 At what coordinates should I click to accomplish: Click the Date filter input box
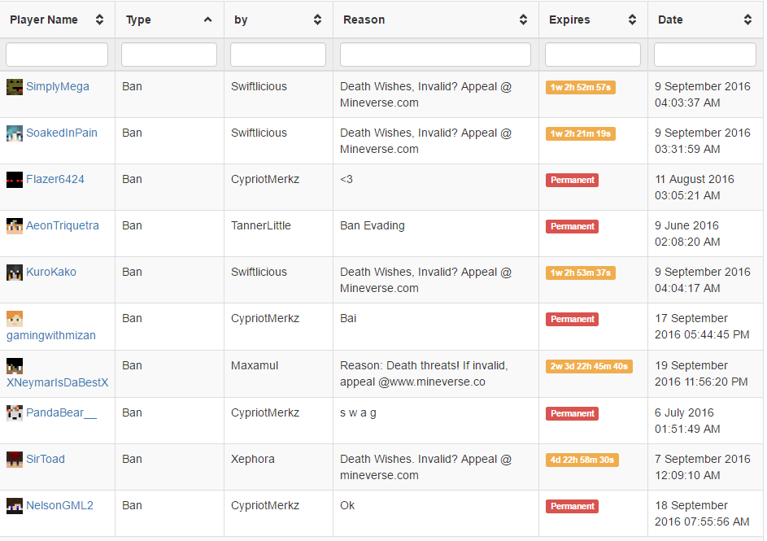pos(704,55)
